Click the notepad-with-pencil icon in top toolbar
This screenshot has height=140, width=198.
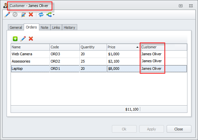pos(23,15)
